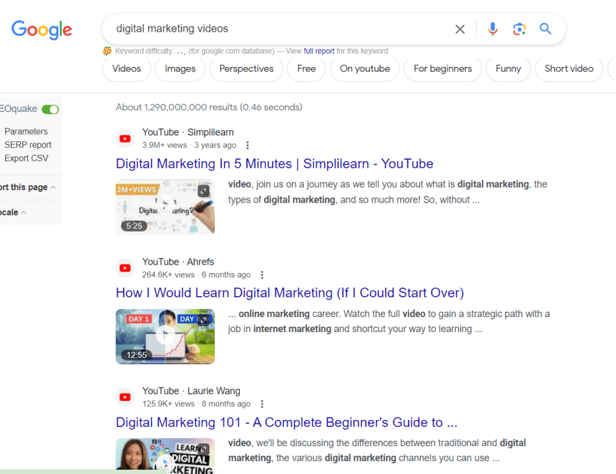Open 'How I Would Learn Digital Marketing' result

pos(289,293)
